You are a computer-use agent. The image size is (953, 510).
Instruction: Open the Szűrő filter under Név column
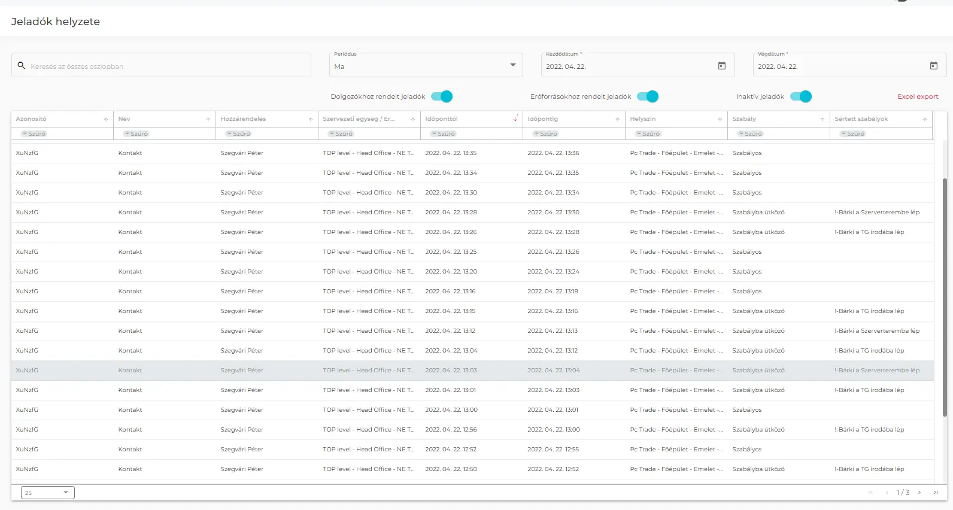[x=136, y=134]
